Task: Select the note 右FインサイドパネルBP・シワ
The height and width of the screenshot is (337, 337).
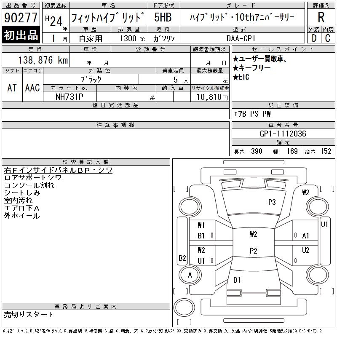Action: (x=58, y=170)
